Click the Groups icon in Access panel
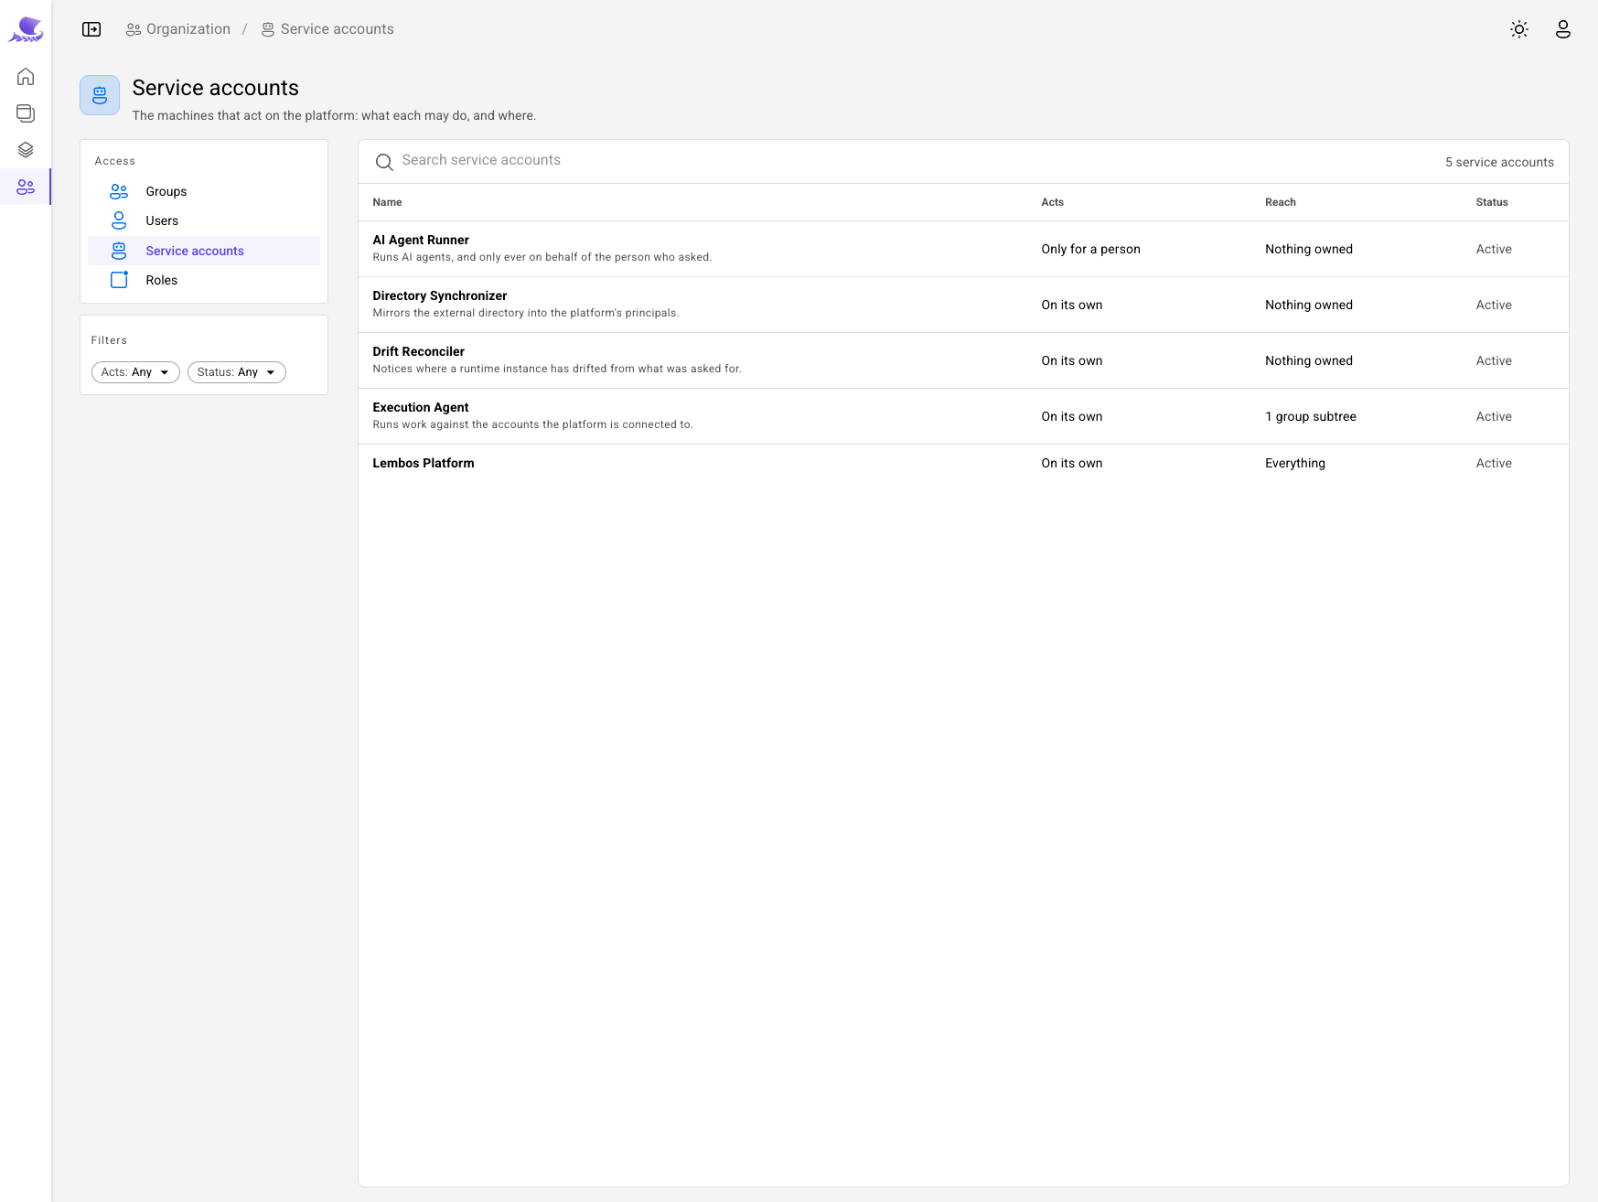Viewport: 1598px width, 1202px height. pyautogui.click(x=119, y=191)
